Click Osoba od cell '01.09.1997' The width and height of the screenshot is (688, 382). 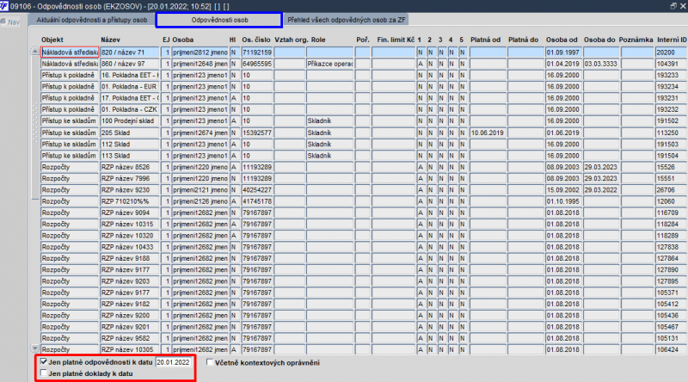tap(563, 52)
